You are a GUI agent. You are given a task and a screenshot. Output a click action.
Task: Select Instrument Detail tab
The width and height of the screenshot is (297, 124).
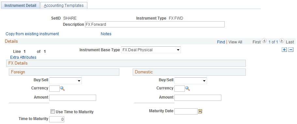pos(20,6)
